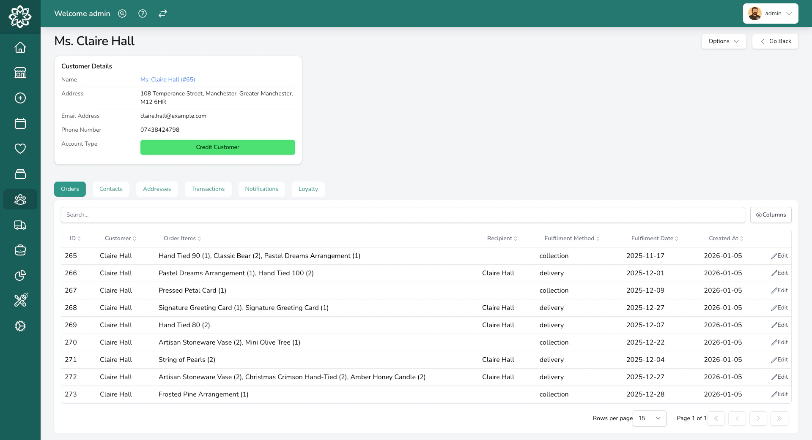Open the help question mark icon
Viewport: 812px width, 440px height.
click(142, 14)
